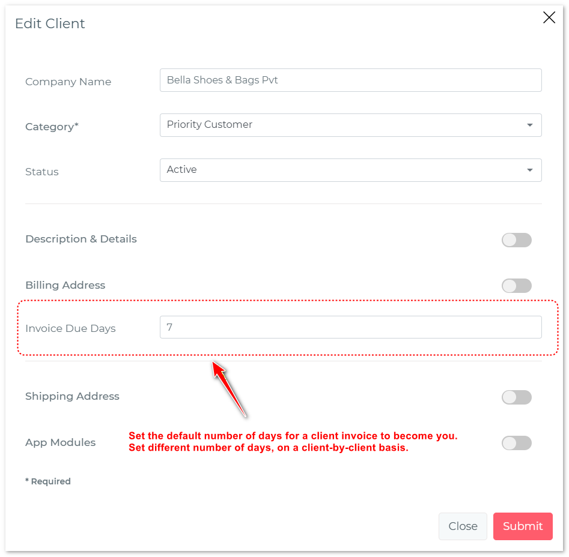This screenshot has height=557, width=569.
Task: Select the Invoice Due Days value field
Action: point(350,327)
